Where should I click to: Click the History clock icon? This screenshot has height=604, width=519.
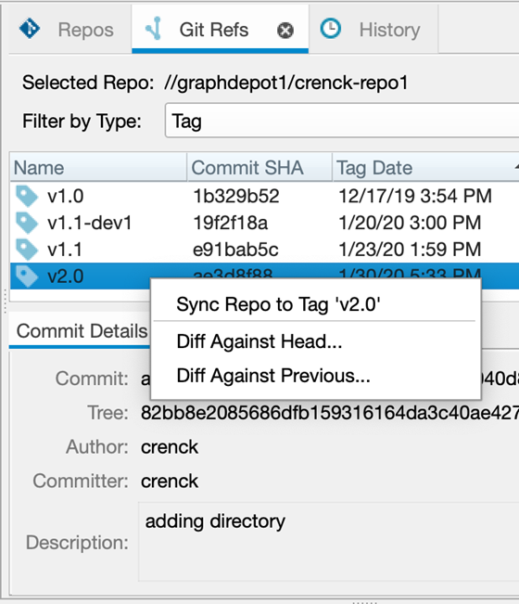(x=330, y=29)
